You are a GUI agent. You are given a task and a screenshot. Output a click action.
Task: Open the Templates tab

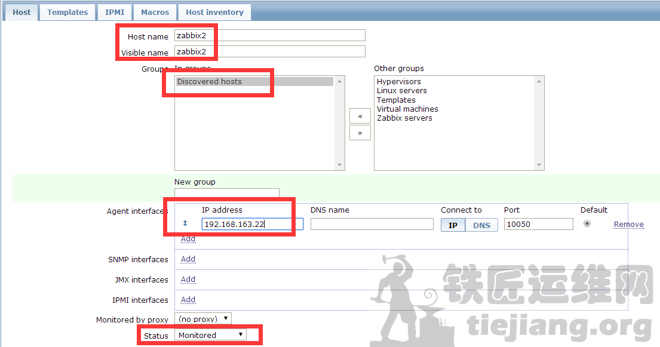pos(67,12)
